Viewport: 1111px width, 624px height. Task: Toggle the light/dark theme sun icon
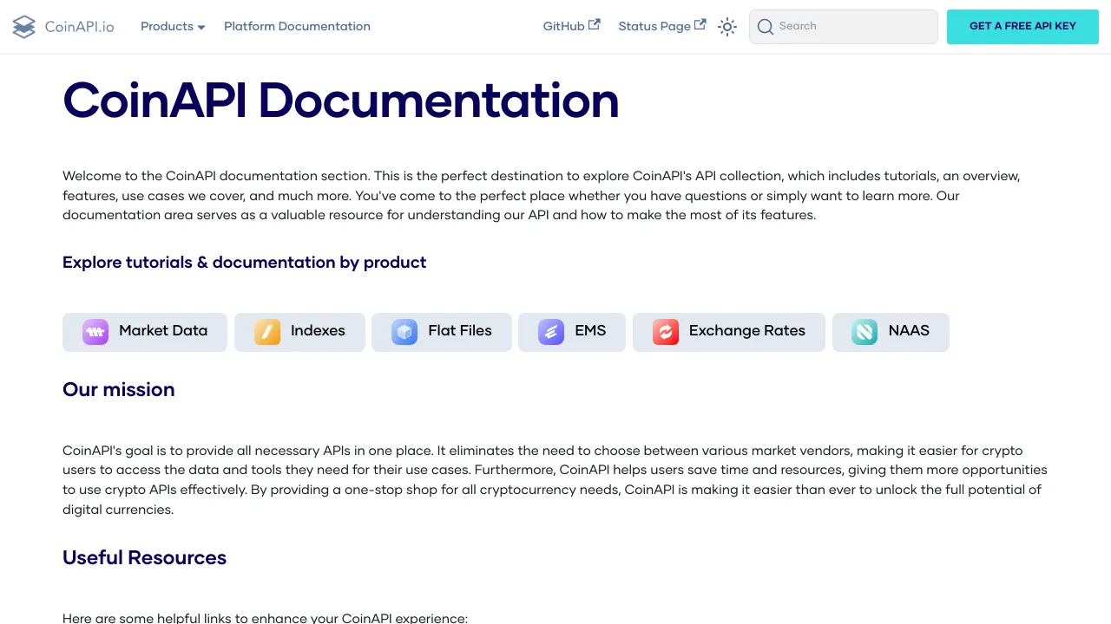[727, 27]
